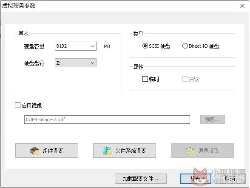
Task: Click the 虚拟硬盘参数 window title
Action: click(19, 6)
